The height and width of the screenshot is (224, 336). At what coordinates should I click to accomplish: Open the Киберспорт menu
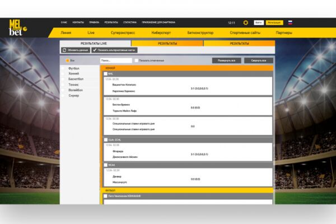161,33
